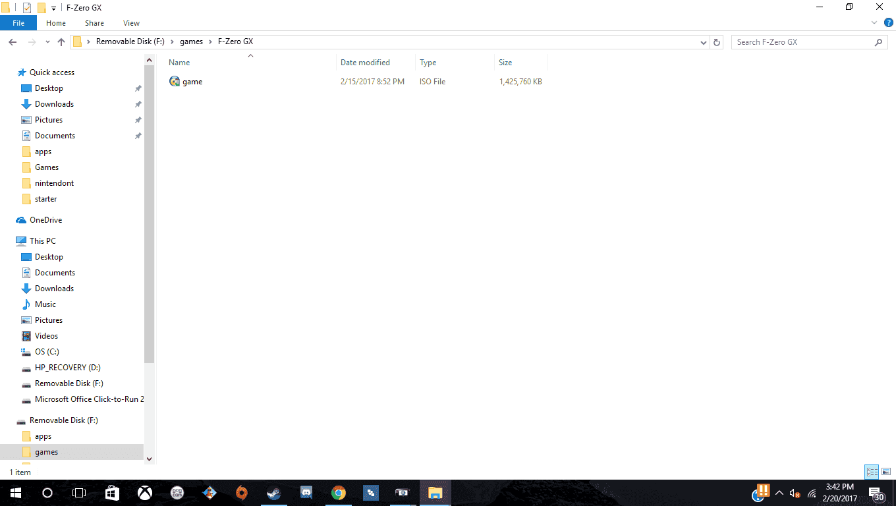Open the Action Center notifications icon
This screenshot has width=896, height=506.
877,493
